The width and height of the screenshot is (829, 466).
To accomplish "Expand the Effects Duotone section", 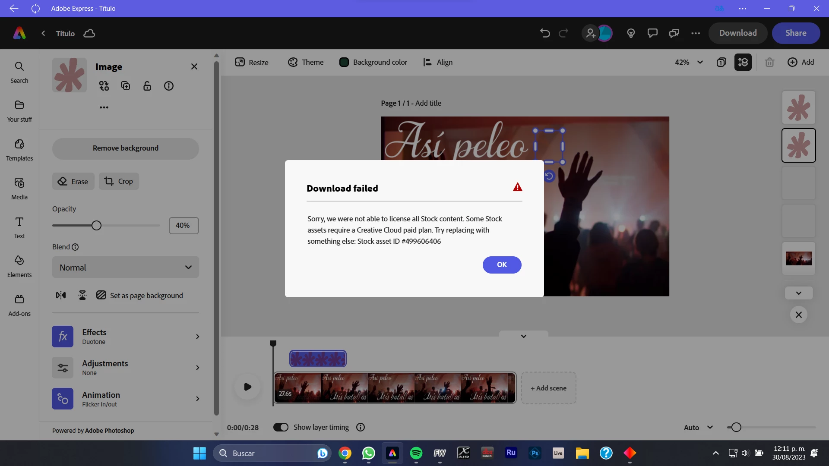I will click(x=126, y=337).
